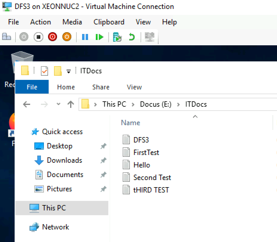Click the green Revert arrow icon
This screenshot has height=242, width=277.
pos(132,37)
